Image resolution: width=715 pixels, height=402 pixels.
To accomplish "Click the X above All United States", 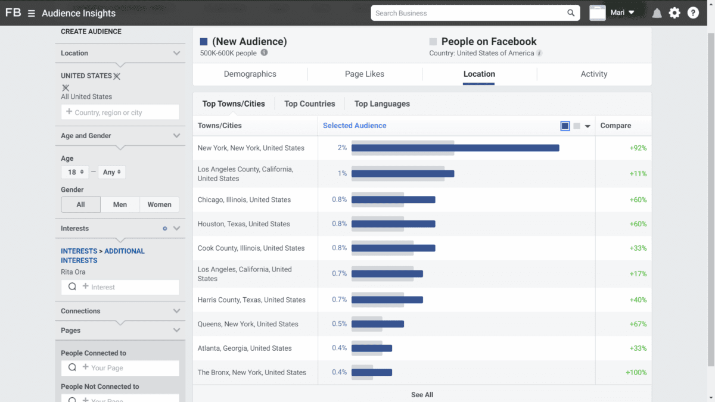I will (66, 88).
